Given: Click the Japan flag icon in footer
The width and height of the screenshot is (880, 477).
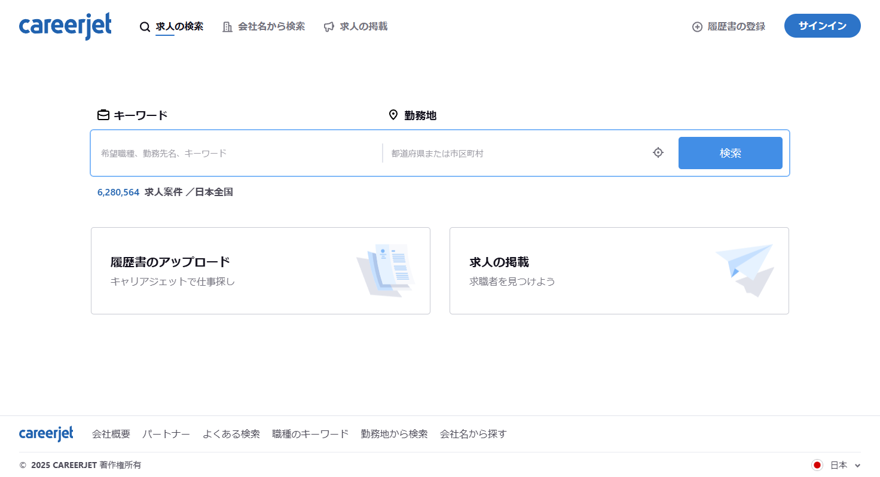Looking at the screenshot, I should pyautogui.click(x=817, y=465).
